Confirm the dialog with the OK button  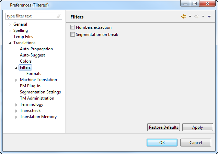(x=162, y=142)
